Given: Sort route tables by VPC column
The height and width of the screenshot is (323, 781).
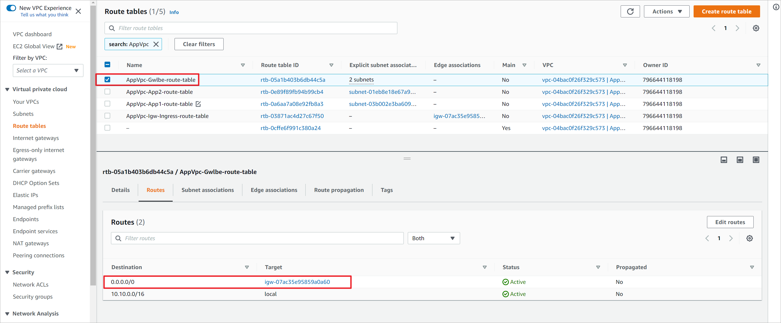Looking at the screenshot, I should click(x=625, y=65).
